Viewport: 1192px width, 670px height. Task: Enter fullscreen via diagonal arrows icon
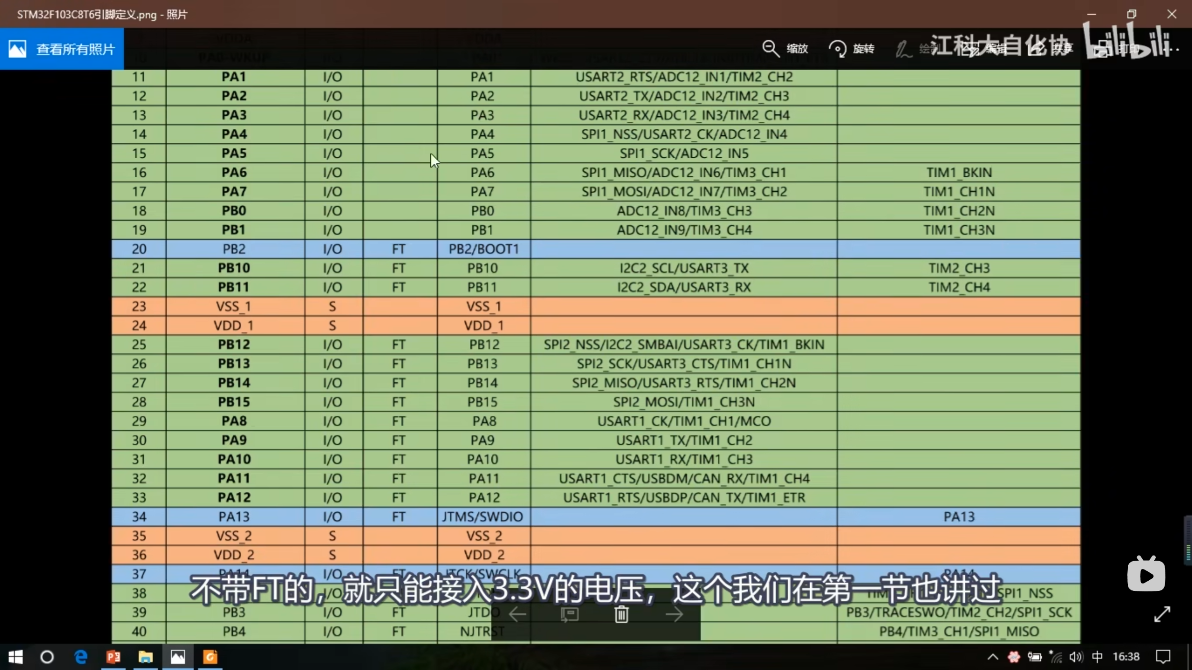tap(1162, 614)
